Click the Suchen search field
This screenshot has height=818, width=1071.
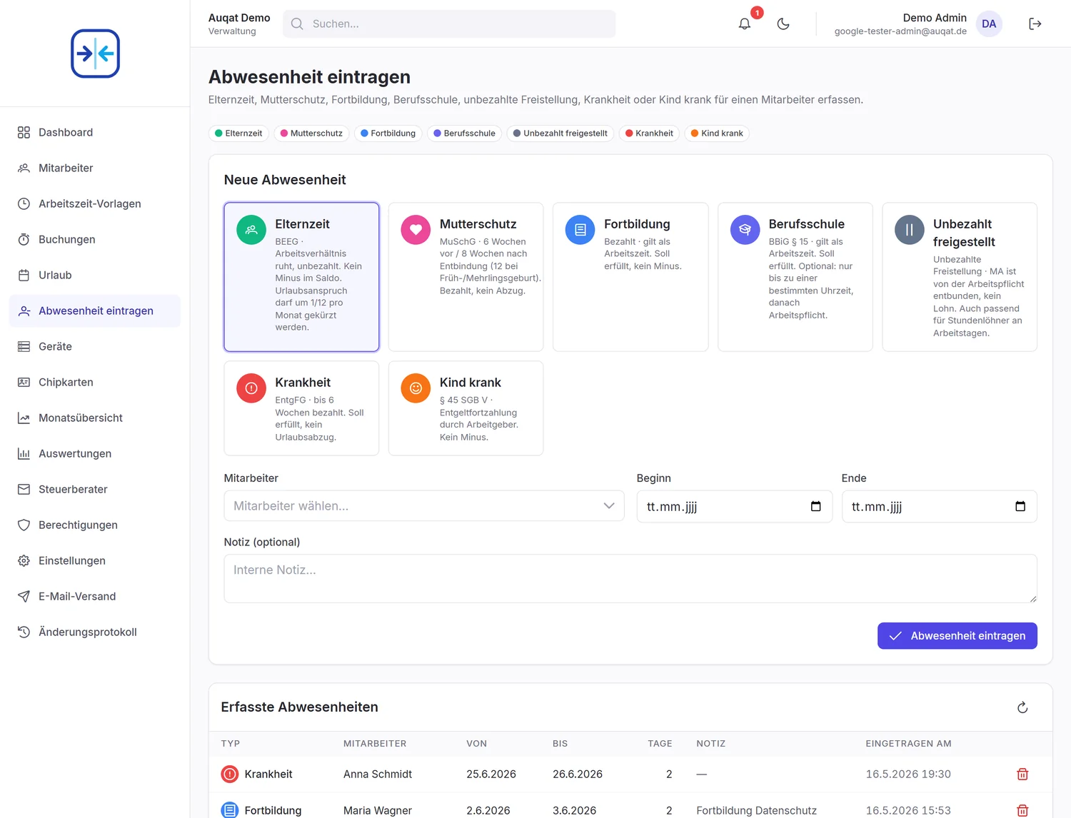pos(449,24)
